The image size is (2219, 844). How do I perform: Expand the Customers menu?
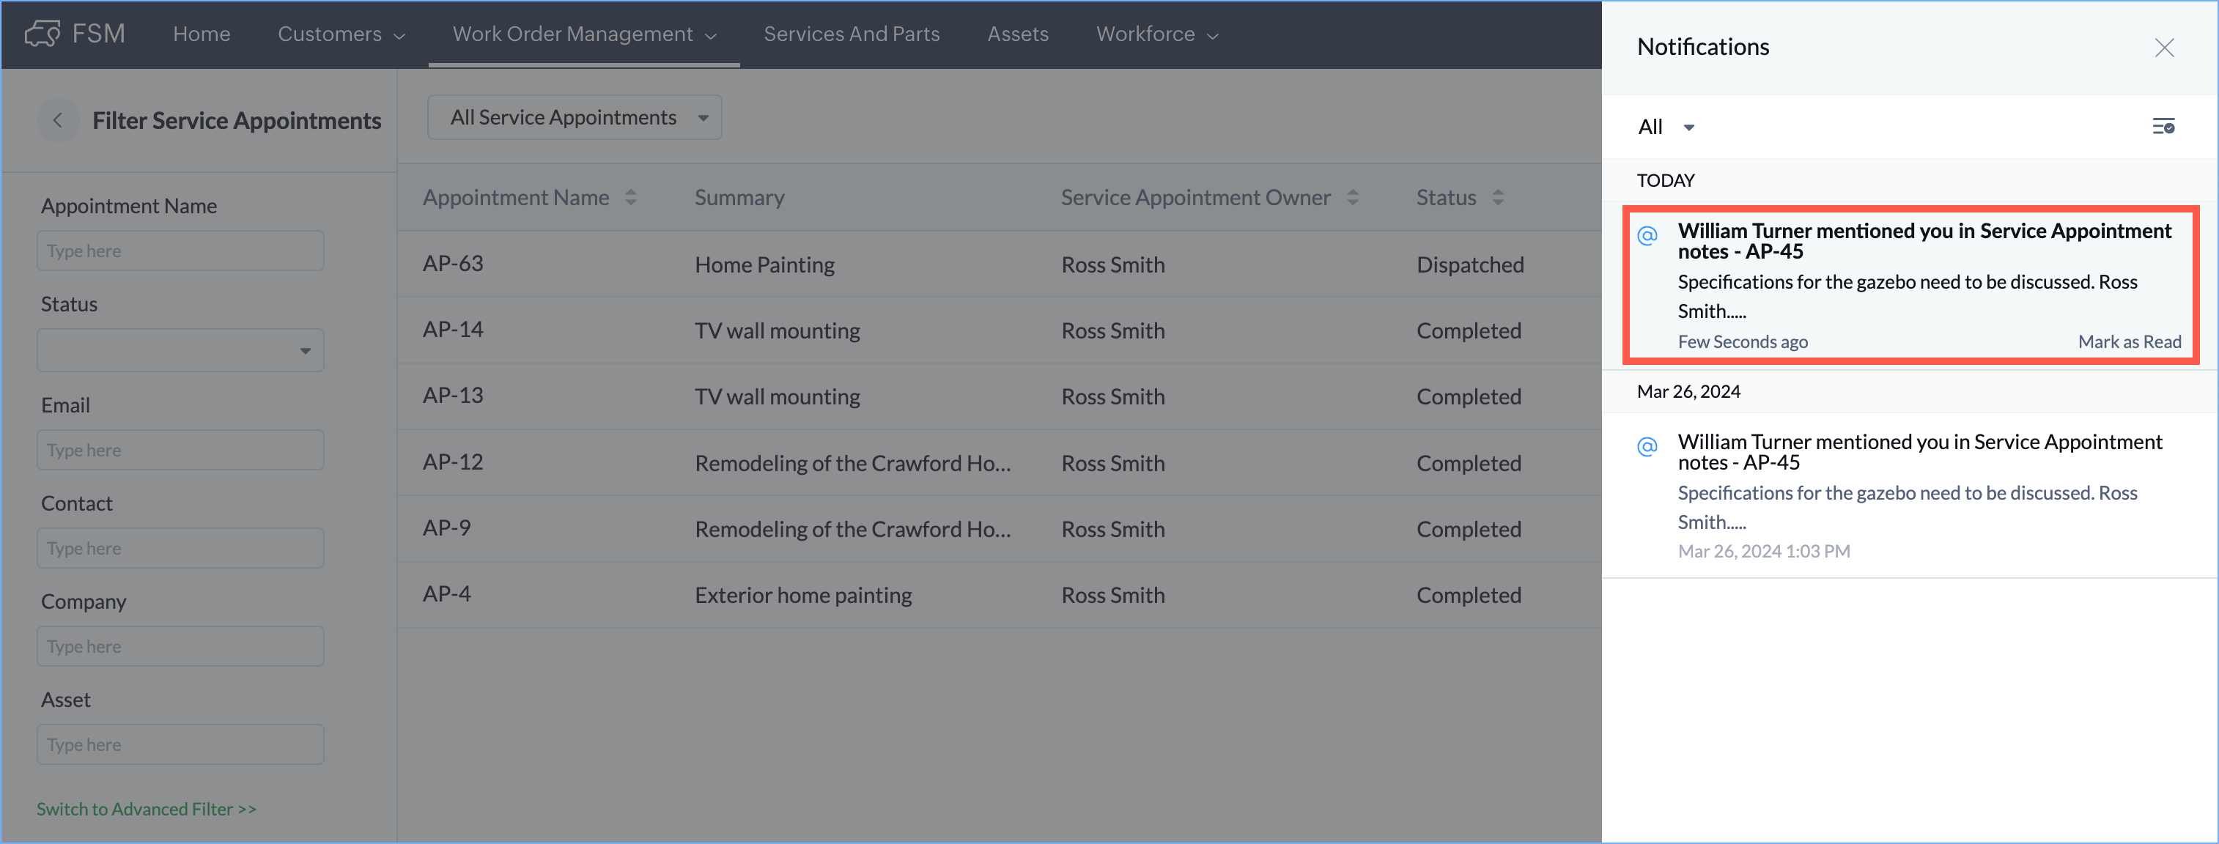point(340,34)
